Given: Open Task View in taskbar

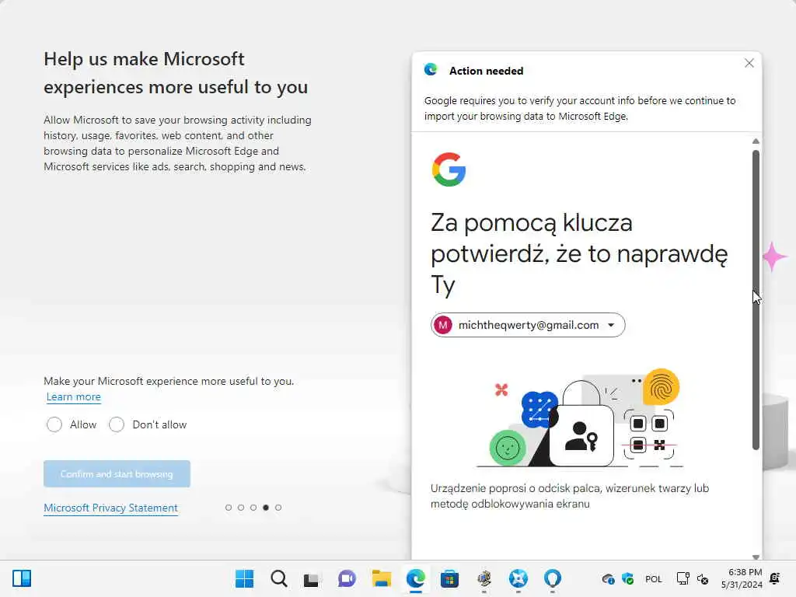Looking at the screenshot, I should tap(311, 578).
